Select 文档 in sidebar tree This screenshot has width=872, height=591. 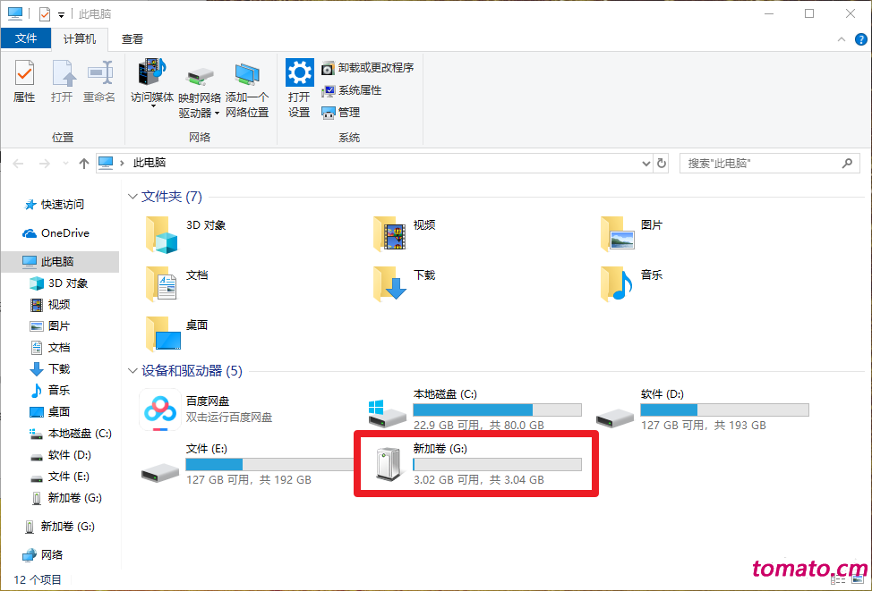coord(51,348)
